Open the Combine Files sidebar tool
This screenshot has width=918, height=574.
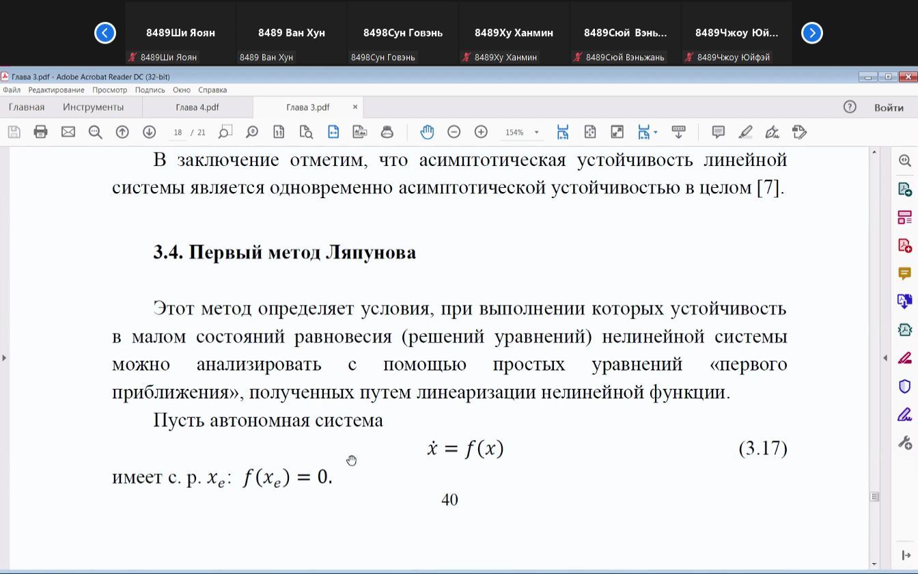[905, 301]
